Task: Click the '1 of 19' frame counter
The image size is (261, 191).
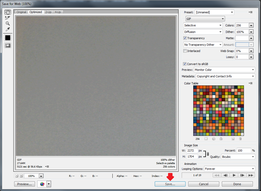Action: 197,175
